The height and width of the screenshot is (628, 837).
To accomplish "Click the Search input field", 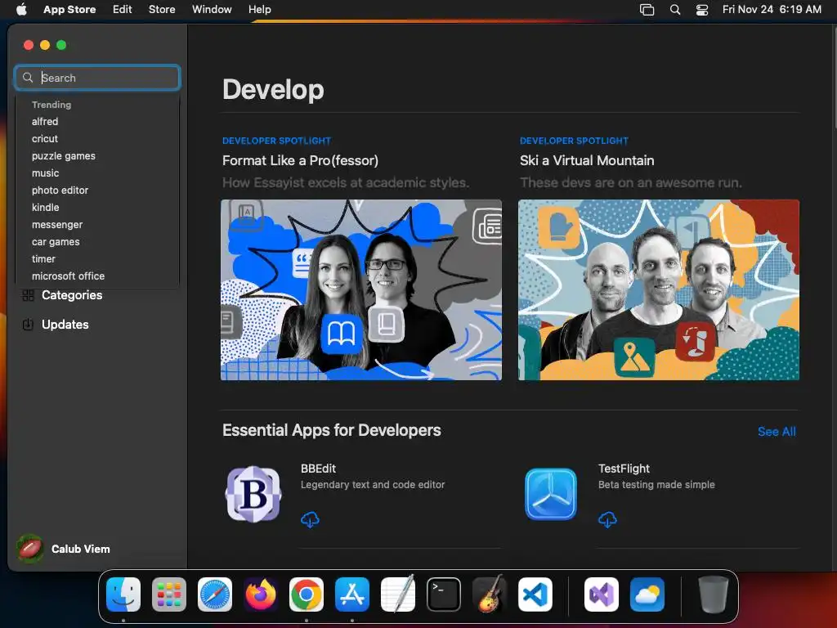I will click(98, 78).
